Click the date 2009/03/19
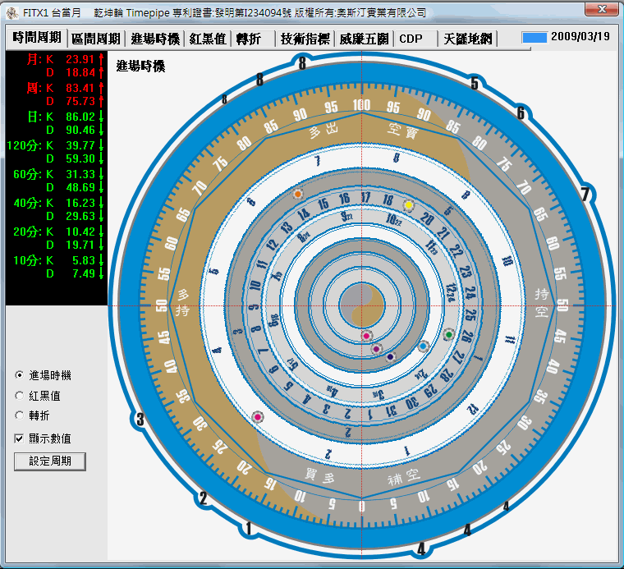The image size is (624, 569). coord(580,37)
